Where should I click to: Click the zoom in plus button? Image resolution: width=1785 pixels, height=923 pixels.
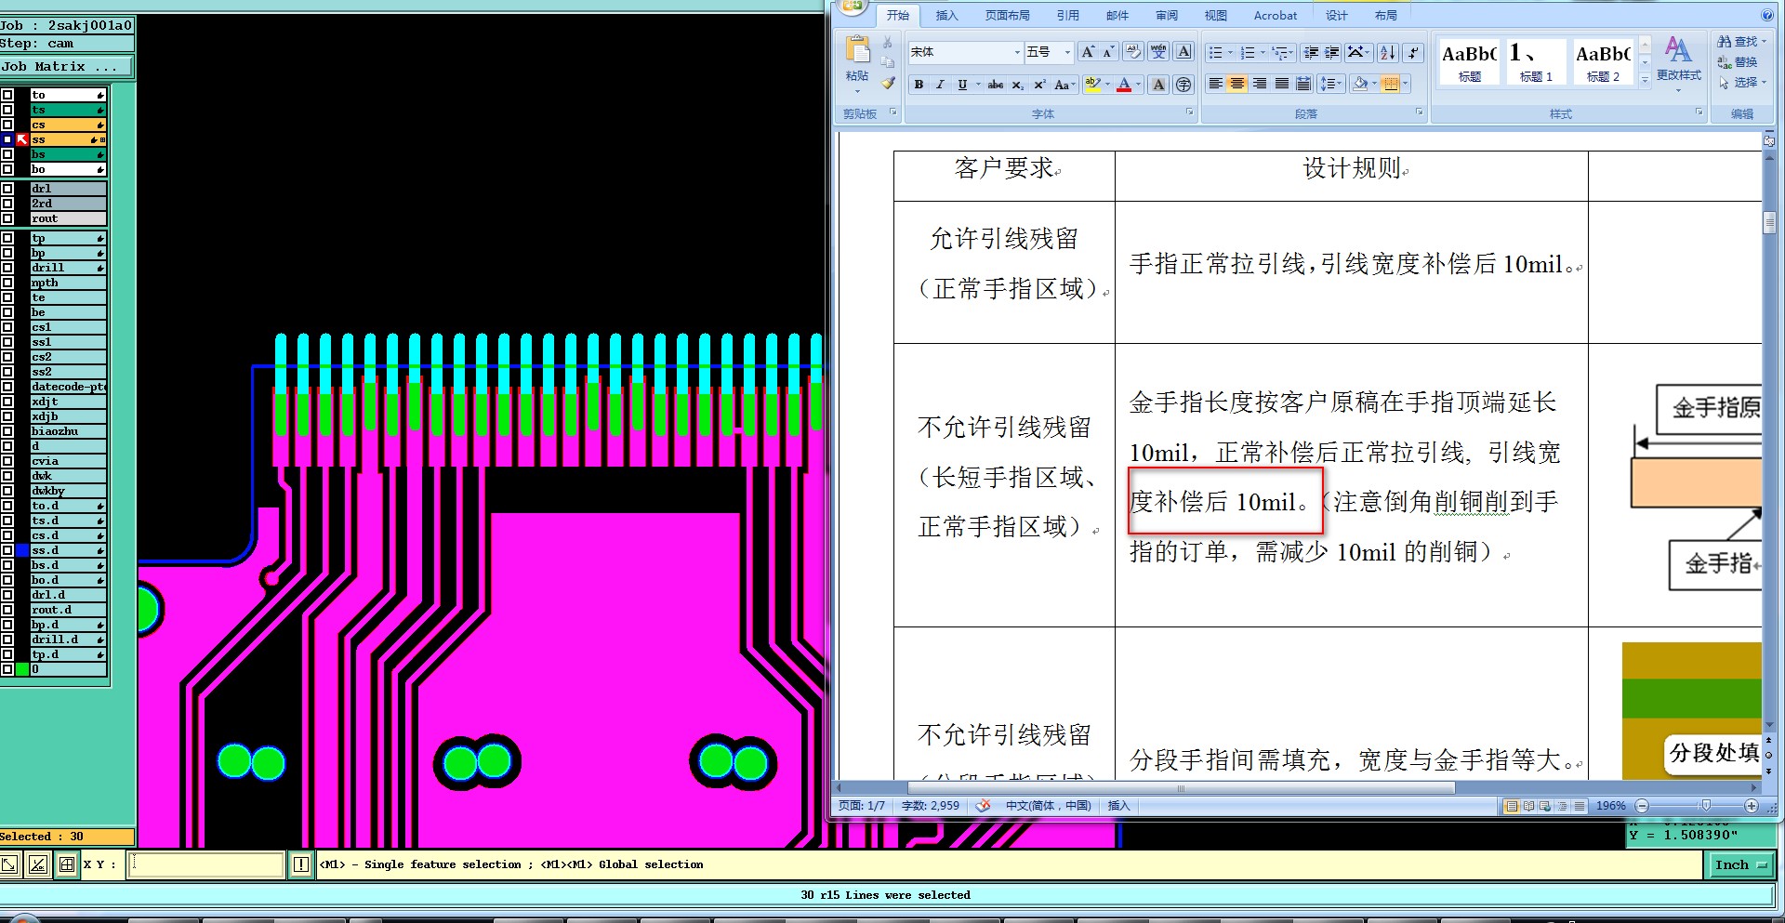[x=1752, y=806]
